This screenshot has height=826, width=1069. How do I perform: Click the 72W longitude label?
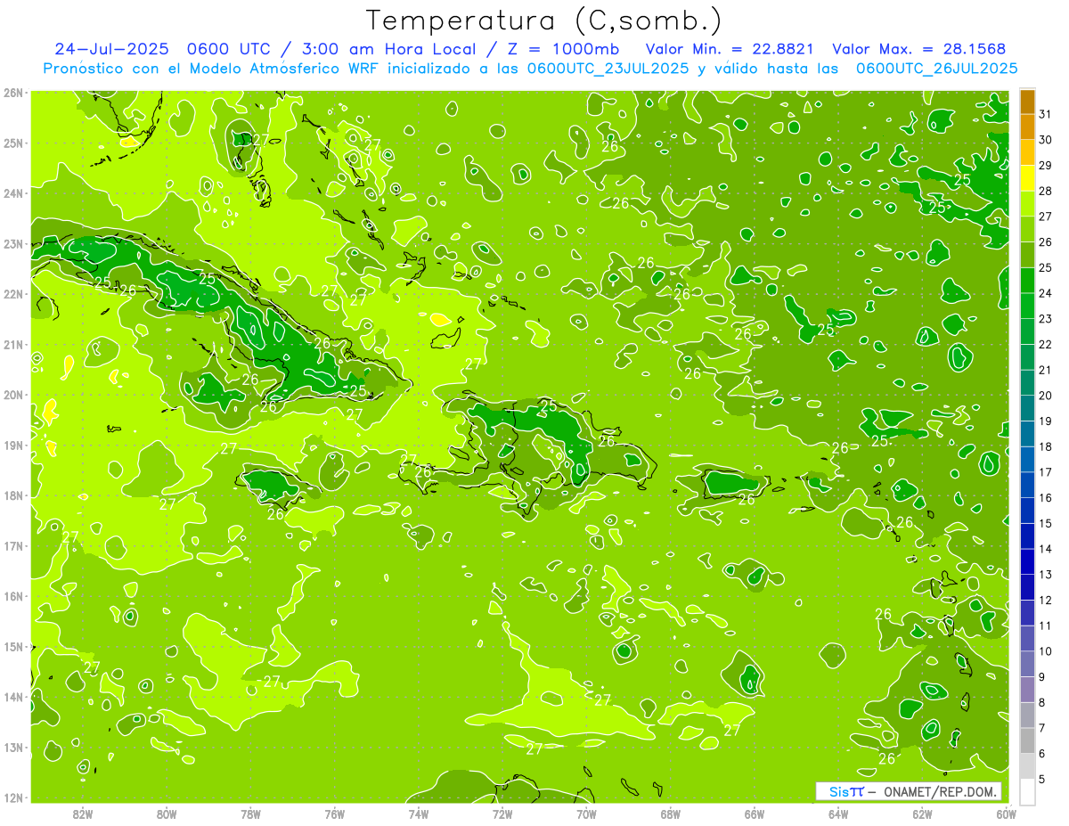tap(502, 814)
